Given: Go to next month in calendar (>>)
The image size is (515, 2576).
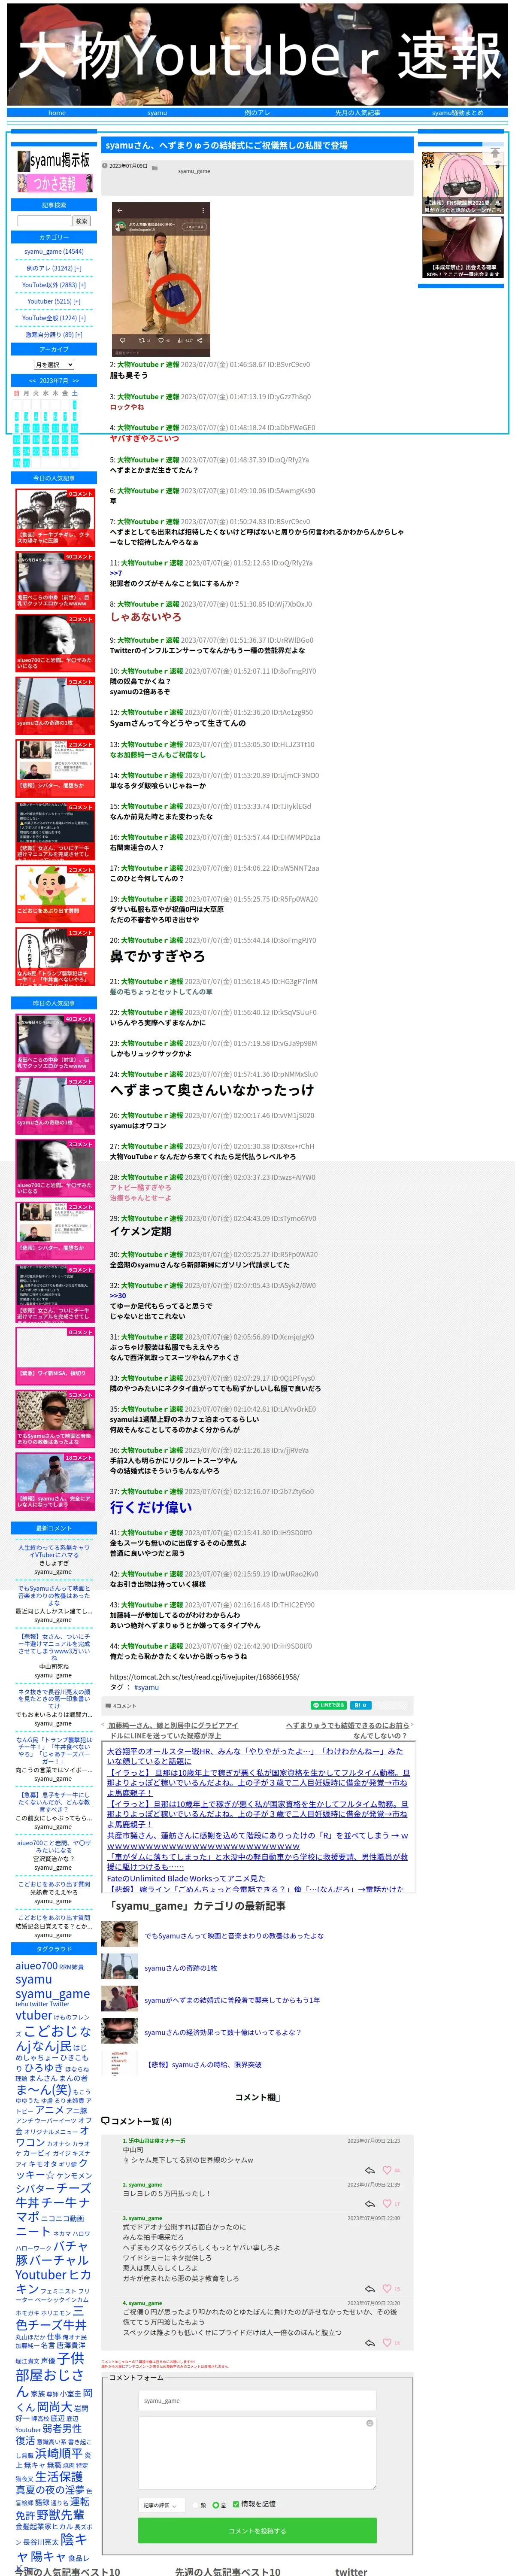Looking at the screenshot, I should [75, 381].
